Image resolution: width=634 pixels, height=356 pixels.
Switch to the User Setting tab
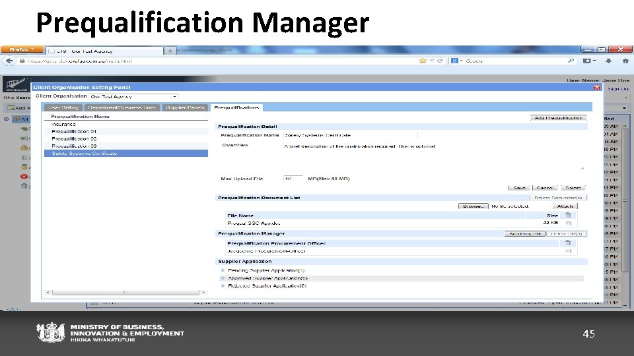tap(63, 107)
